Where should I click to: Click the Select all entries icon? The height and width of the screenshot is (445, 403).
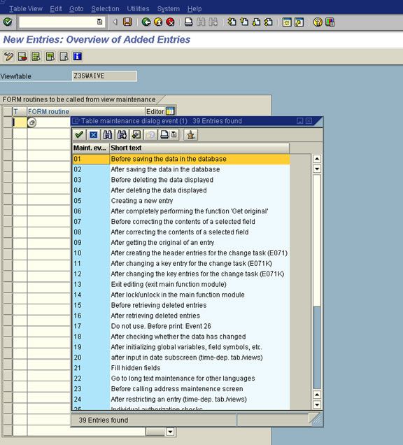36,57
